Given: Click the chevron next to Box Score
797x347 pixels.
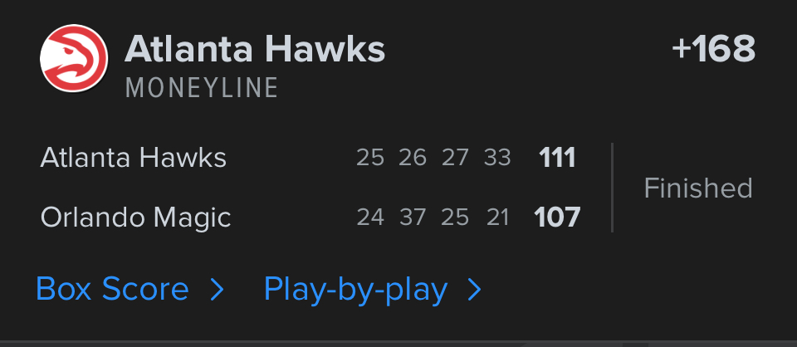Looking at the screenshot, I should click(x=217, y=290).
